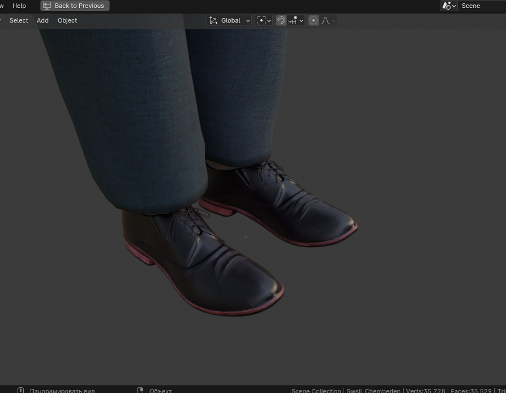Open the transform pivot point dropdown
506x393 pixels.
click(x=264, y=20)
